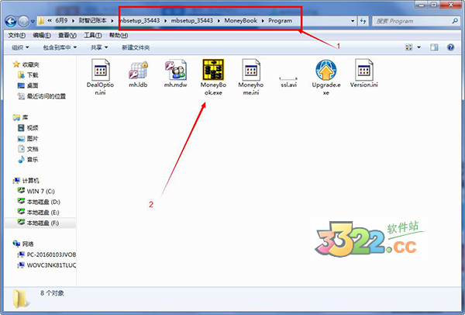The width and height of the screenshot is (465, 315).
Task: Open the WIN 7 (C:) drive
Action: tap(40, 191)
